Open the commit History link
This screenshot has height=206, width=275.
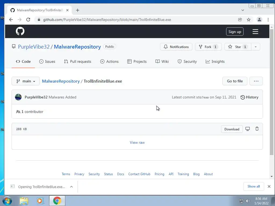(x=249, y=97)
